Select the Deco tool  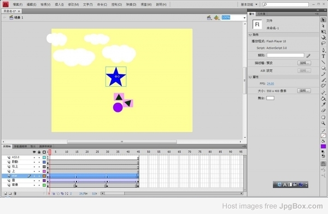(x=323, y=86)
